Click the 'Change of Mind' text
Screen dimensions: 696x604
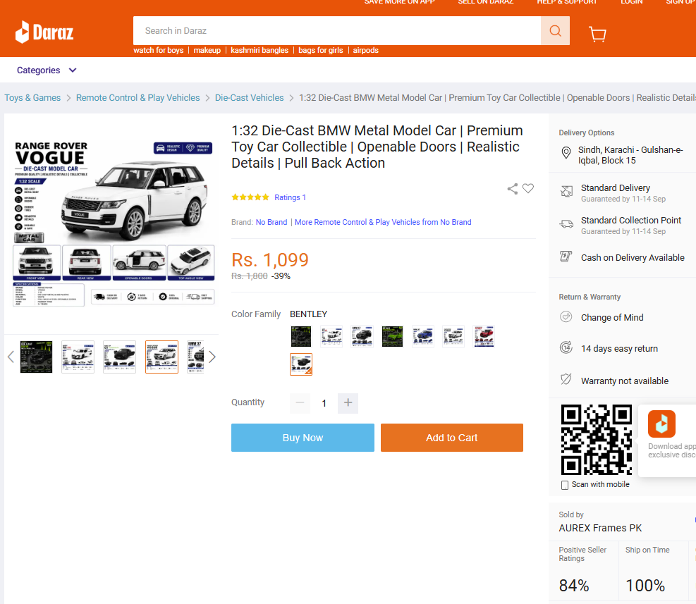[612, 317]
